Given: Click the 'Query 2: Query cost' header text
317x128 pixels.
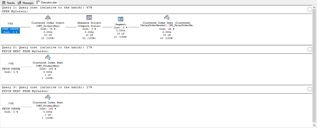Looking at the screenshot, I should tap(47, 47).
